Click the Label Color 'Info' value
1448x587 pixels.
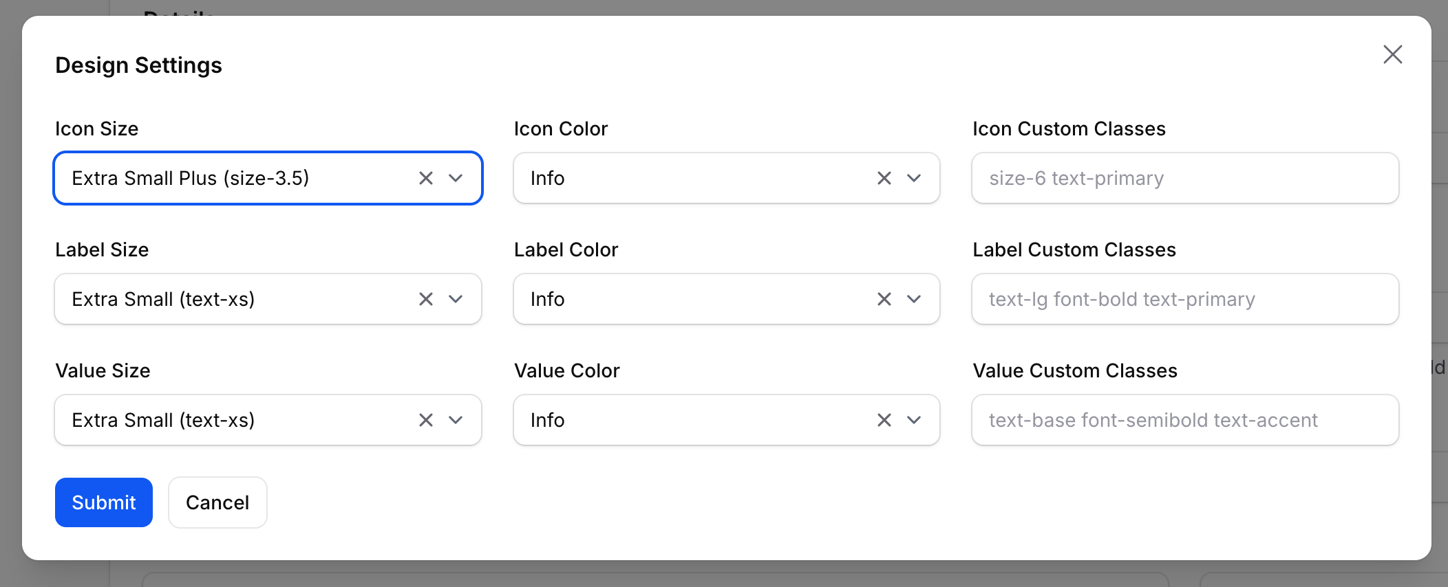point(547,299)
